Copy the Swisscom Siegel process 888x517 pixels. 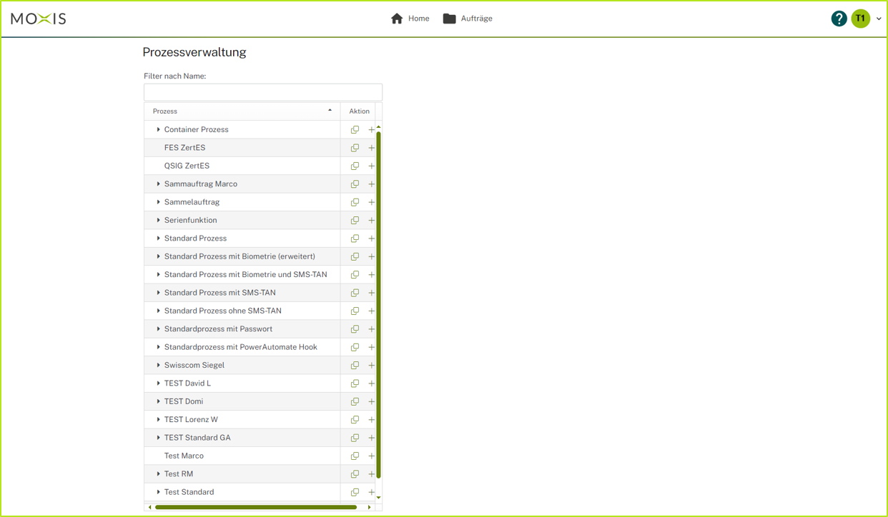point(355,365)
